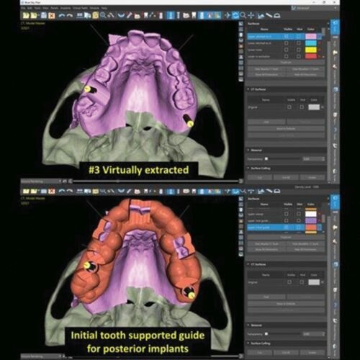Viewport: 360px width, 360px height.
Task: Open the Tools menu
Action: click(x=37, y=8)
